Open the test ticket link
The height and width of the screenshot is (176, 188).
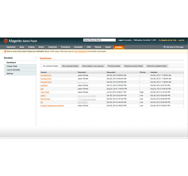(x=42, y=89)
